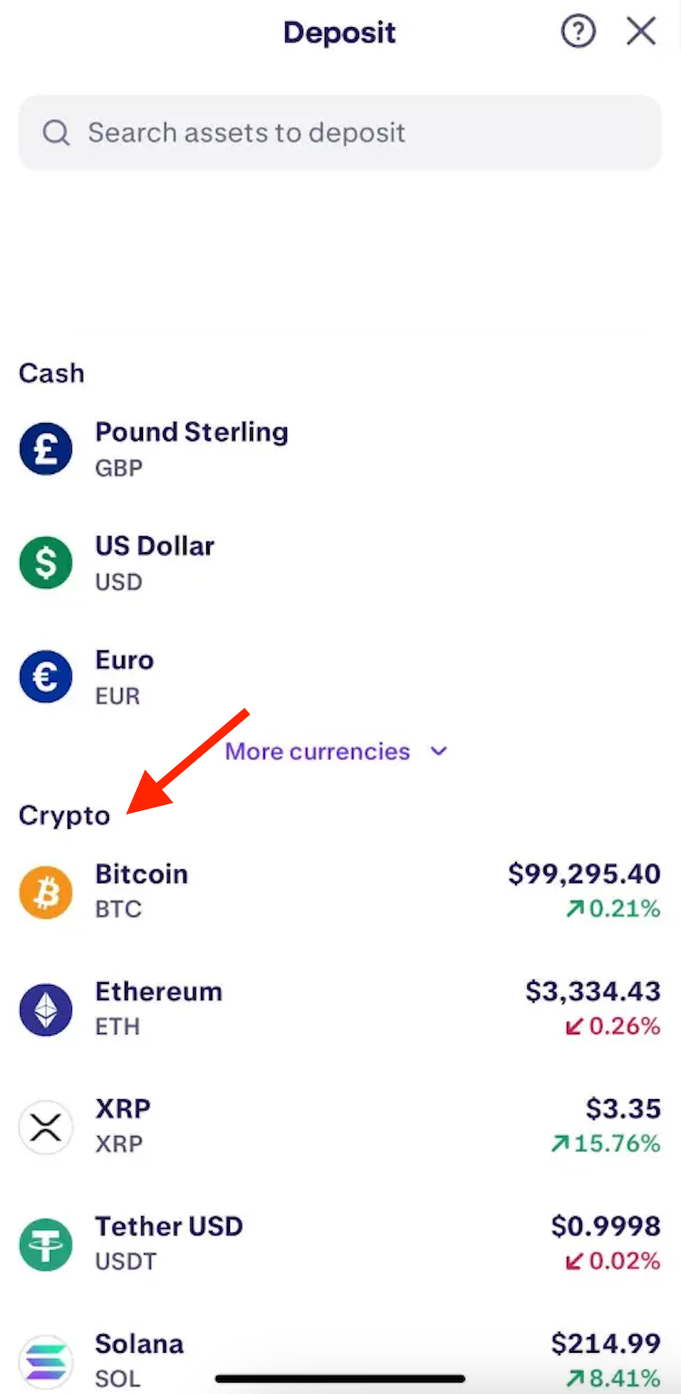Select the US Dollar green icon
Viewport: 681px width, 1394px height.
(x=46, y=563)
